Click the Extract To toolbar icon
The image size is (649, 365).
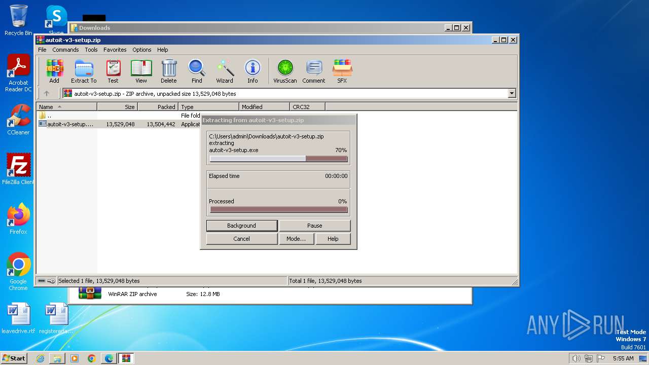pos(84,71)
